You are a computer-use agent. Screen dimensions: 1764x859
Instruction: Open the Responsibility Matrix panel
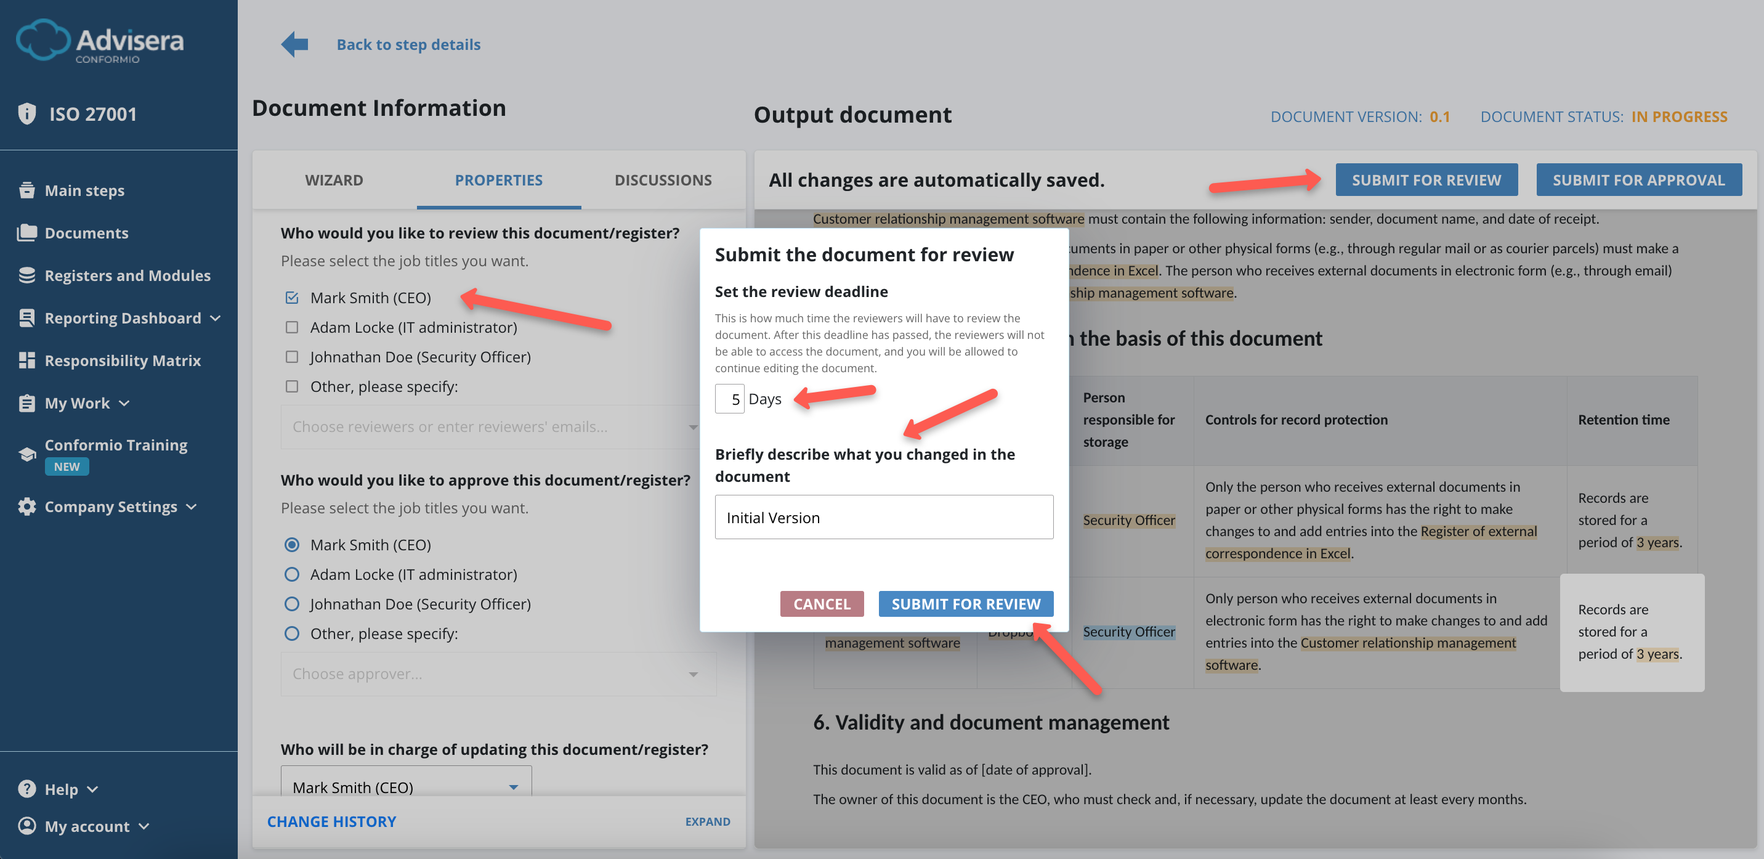pos(123,360)
